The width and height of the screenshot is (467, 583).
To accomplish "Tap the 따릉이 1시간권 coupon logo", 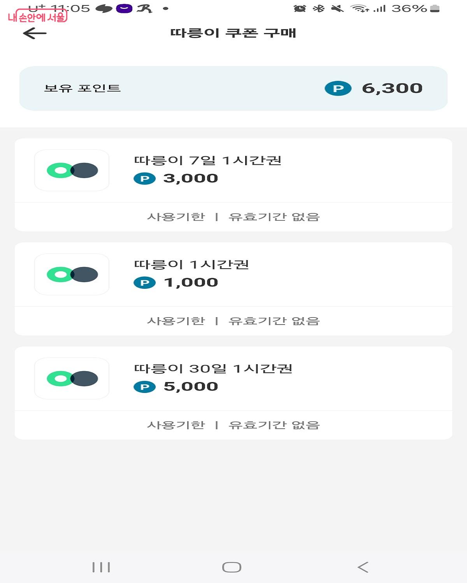I will [72, 274].
